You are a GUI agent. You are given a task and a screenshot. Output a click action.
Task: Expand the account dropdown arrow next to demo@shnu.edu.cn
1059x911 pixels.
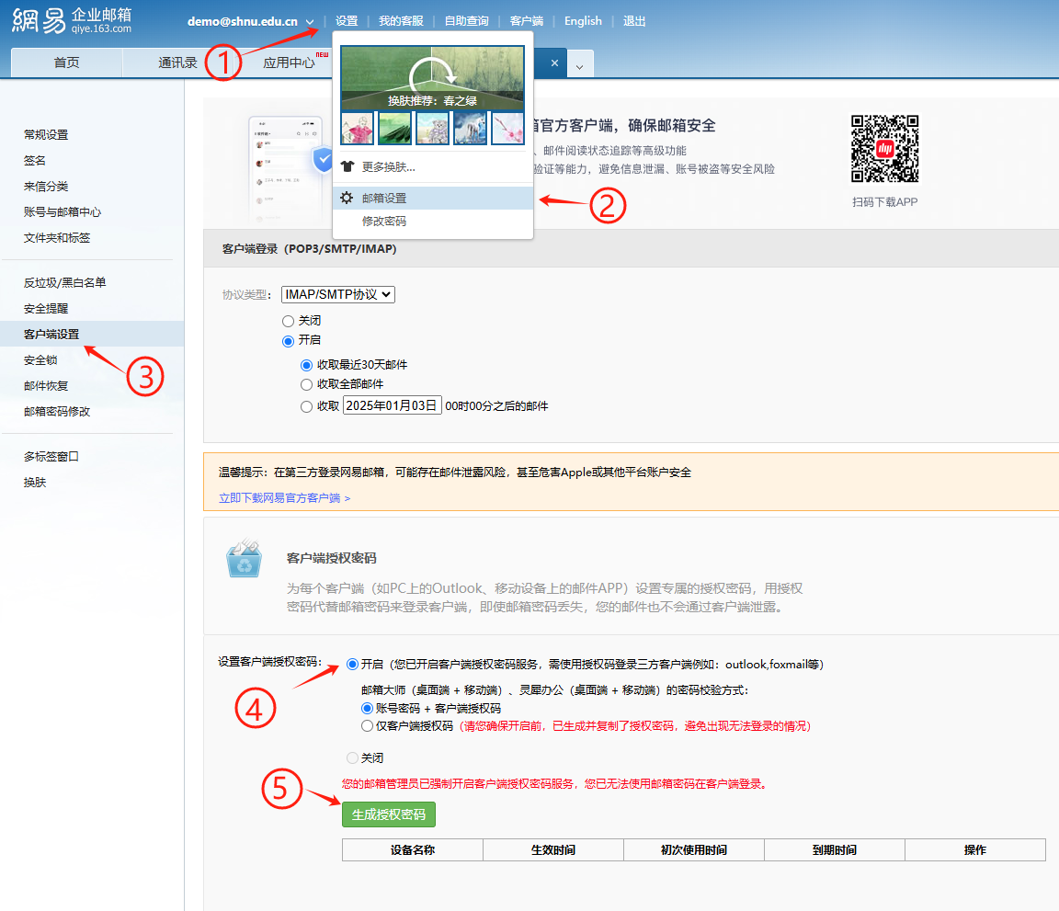(310, 21)
